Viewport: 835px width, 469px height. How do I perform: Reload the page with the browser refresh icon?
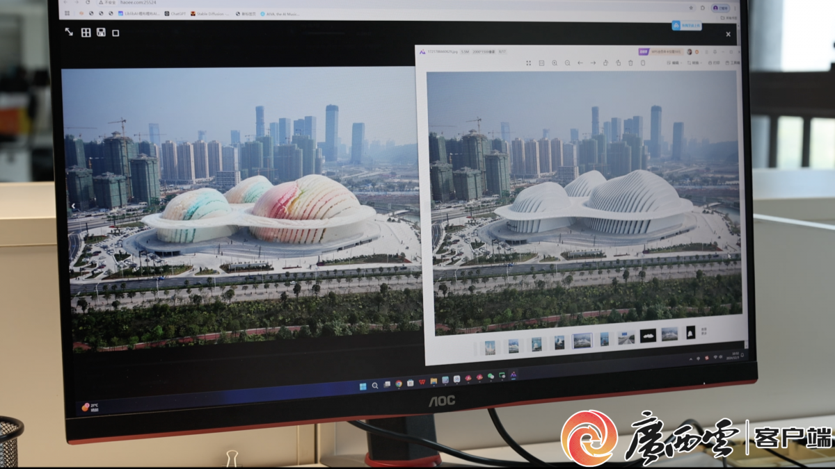[x=88, y=3]
